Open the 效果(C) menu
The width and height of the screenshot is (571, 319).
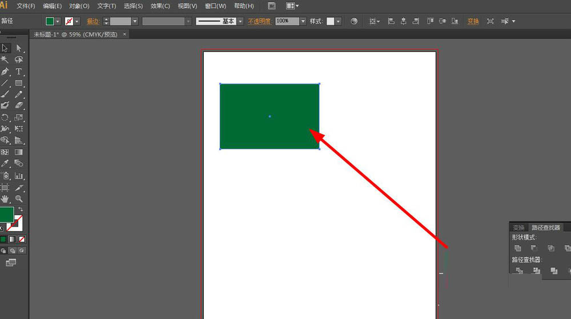tap(160, 6)
